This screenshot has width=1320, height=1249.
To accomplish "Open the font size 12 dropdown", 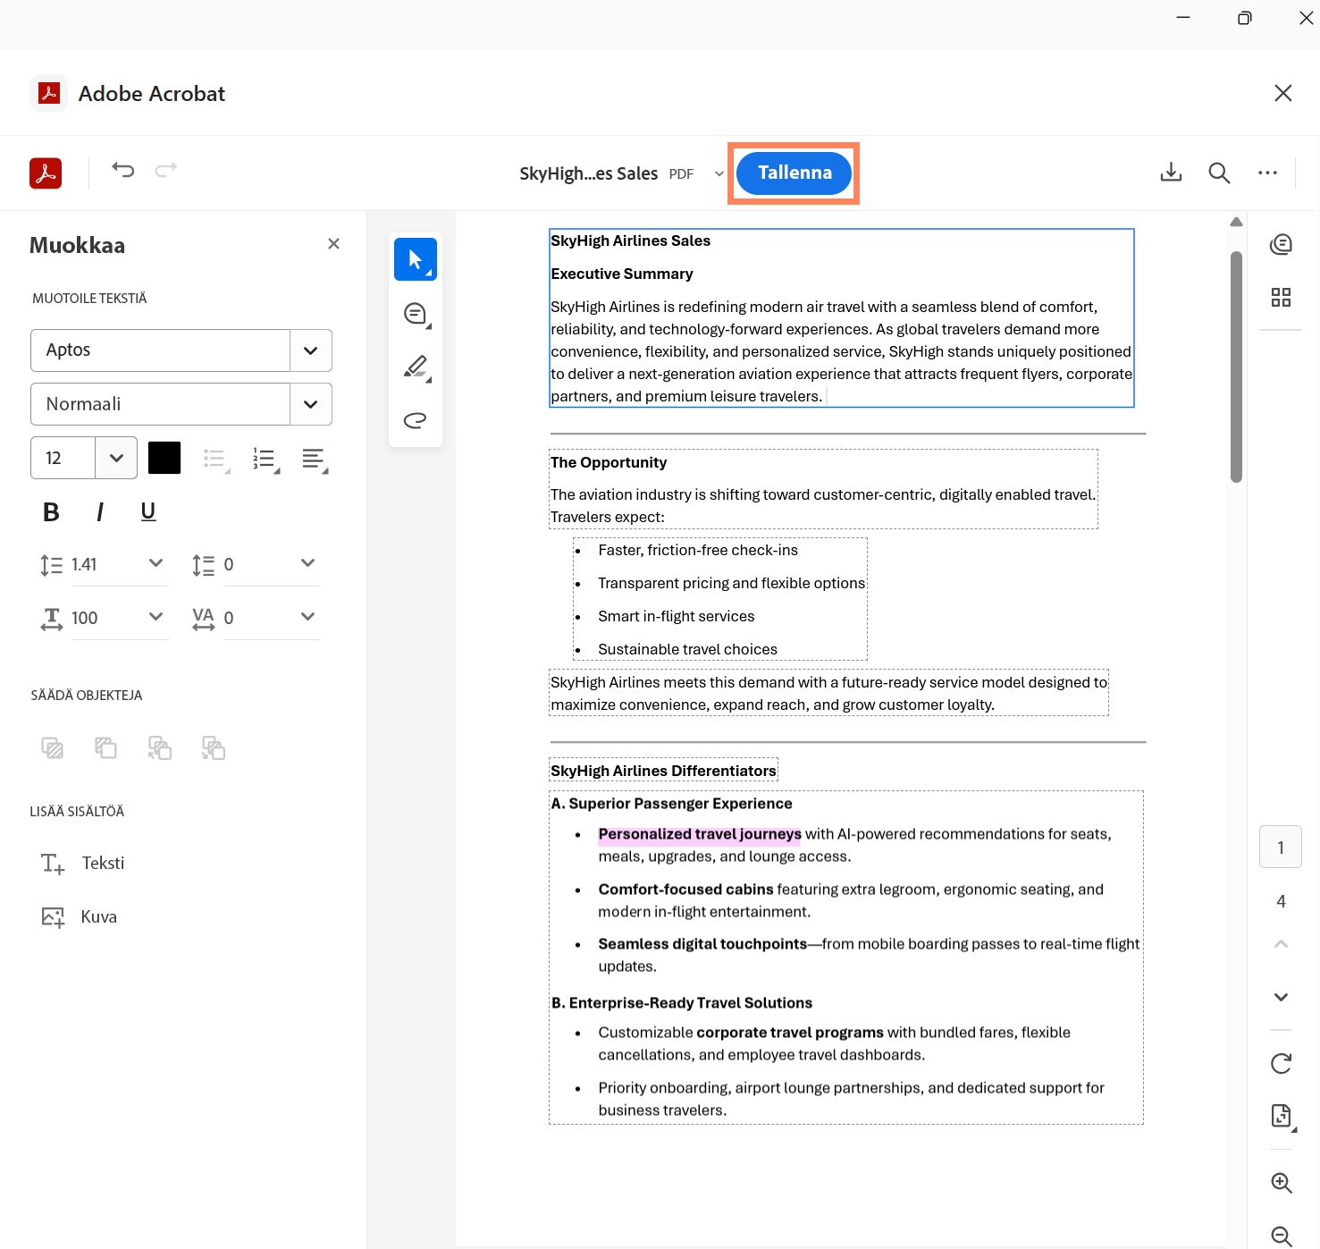I will tap(116, 458).
